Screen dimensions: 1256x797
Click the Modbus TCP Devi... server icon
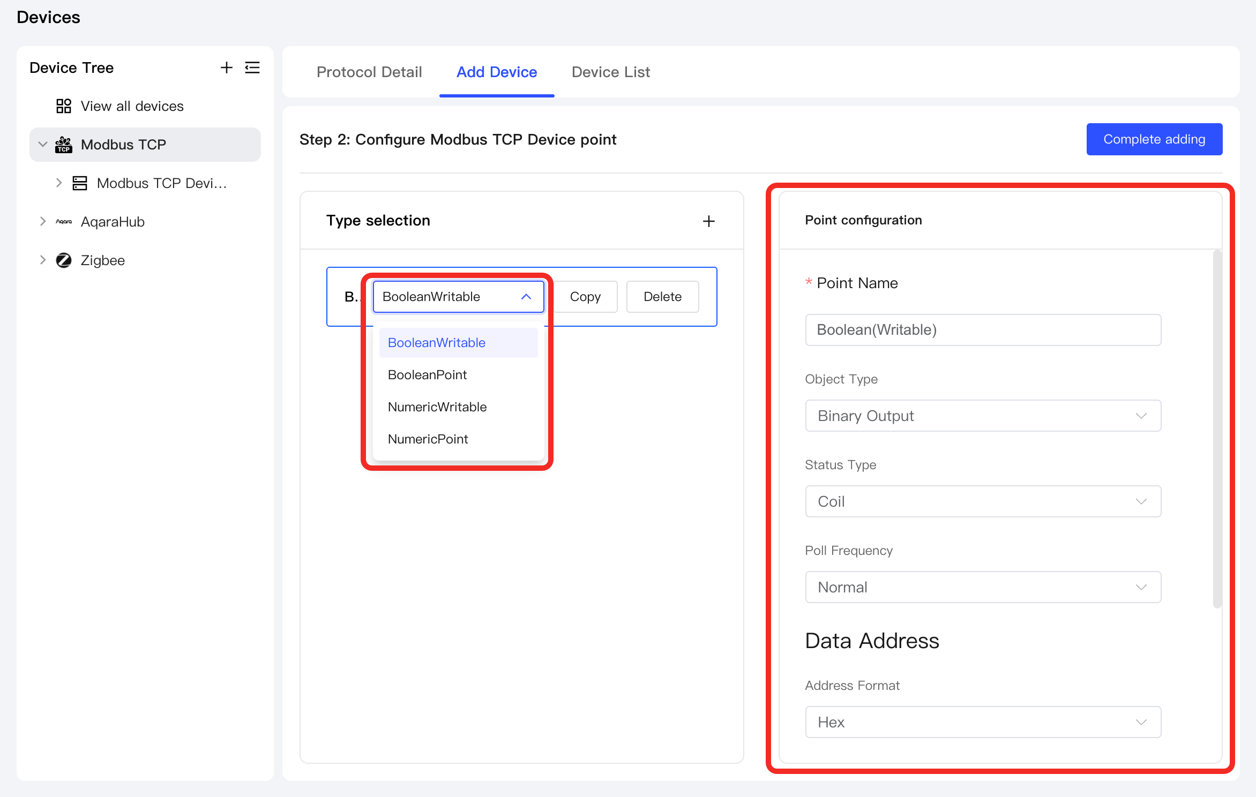tap(80, 183)
